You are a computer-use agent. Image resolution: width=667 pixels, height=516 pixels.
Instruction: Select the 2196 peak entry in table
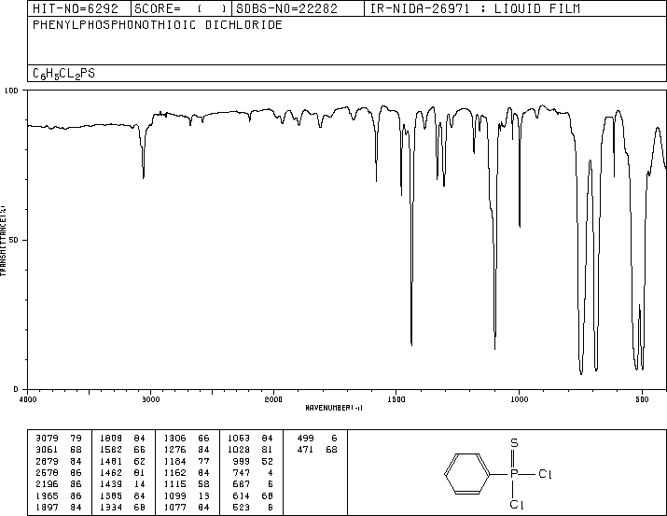click(x=47, y=484)
